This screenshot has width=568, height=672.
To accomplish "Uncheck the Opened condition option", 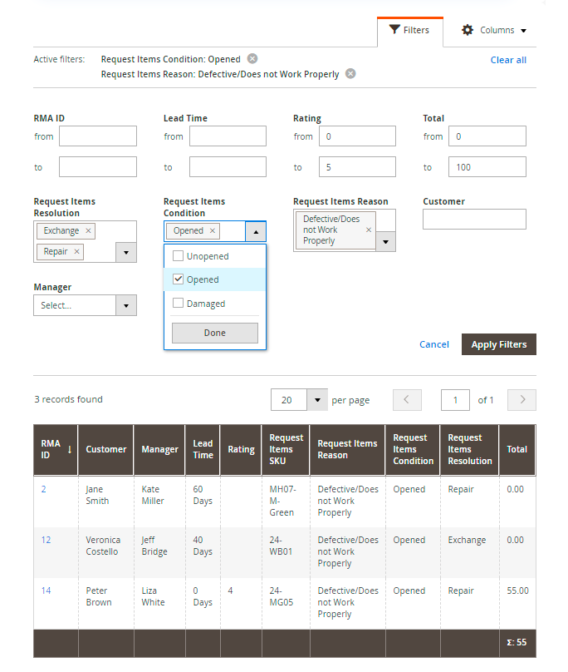I will (x=178, y=279).
